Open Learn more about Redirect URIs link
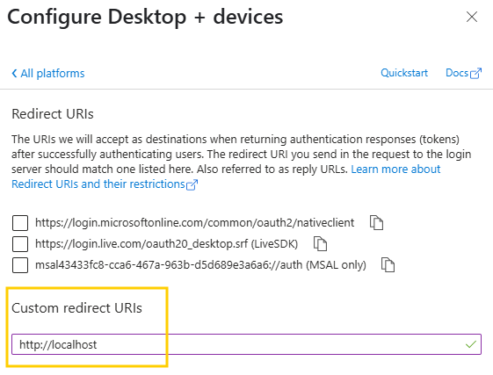This screenshot has height=375, width=493. 395,169
